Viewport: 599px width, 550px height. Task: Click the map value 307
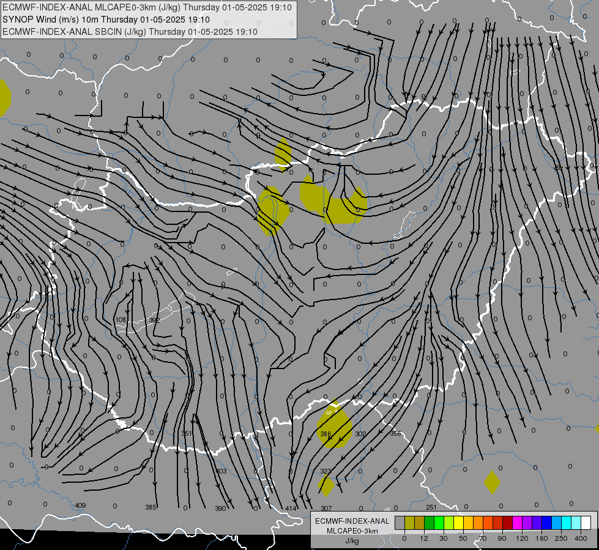pos(326,508)
